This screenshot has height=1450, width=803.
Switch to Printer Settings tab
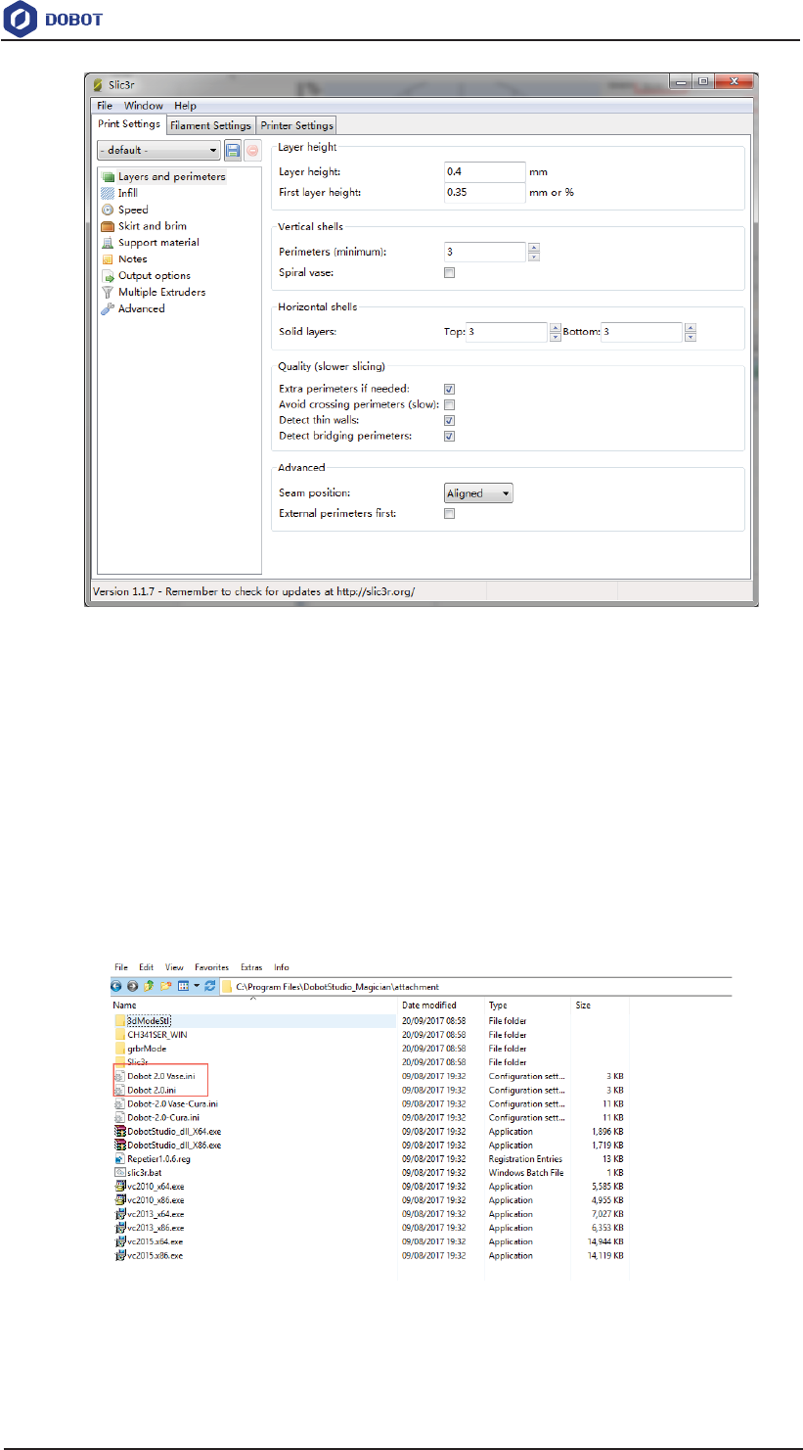[x=296, y=125]
